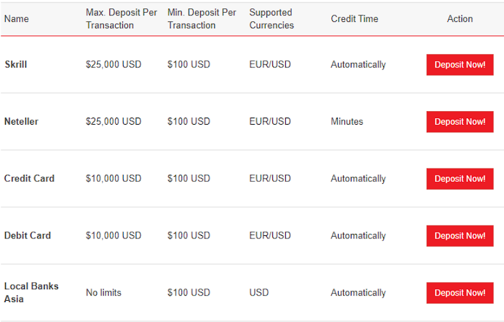Click Deposit Now for Debit Card
Screen dimensions: 504x322
tap(460, 236)
